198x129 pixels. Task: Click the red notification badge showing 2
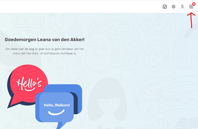pyautogui.click(x=194, y=4)
